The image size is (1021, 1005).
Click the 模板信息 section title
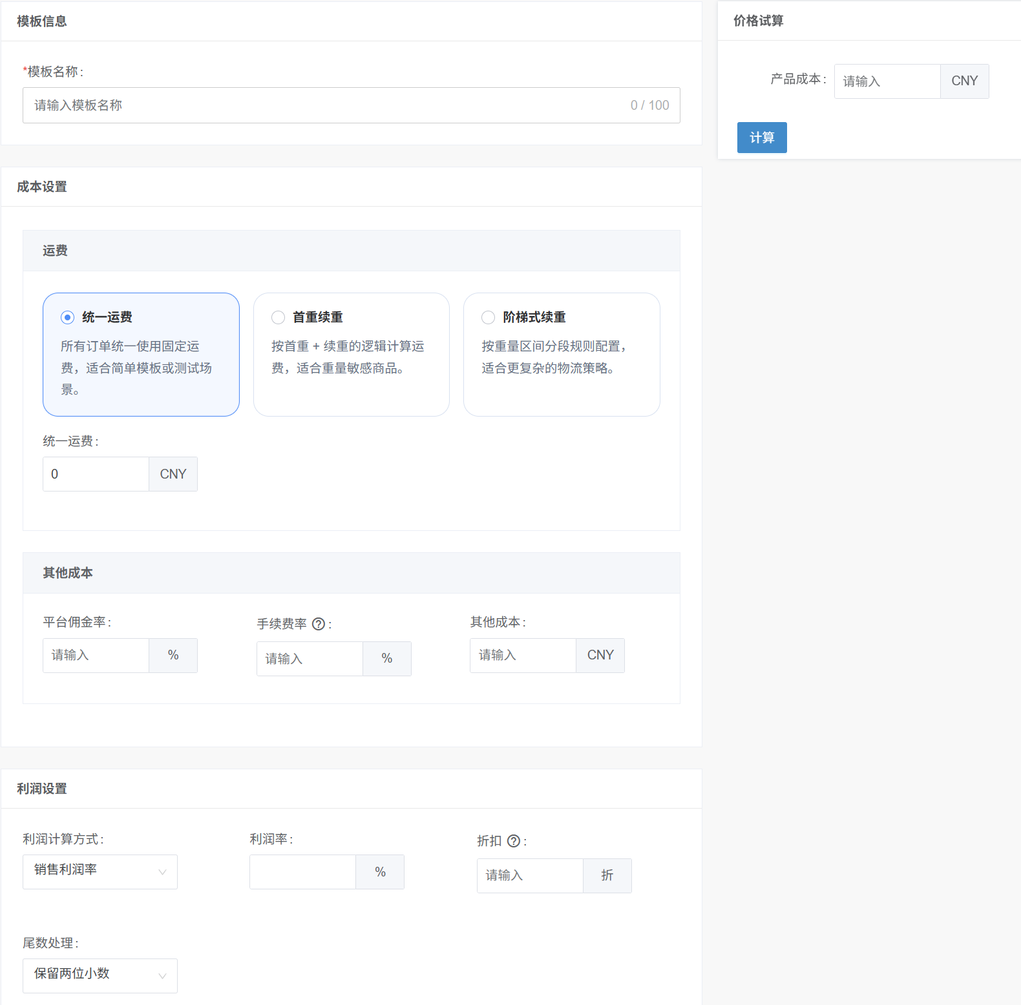(x=42, y=21)
